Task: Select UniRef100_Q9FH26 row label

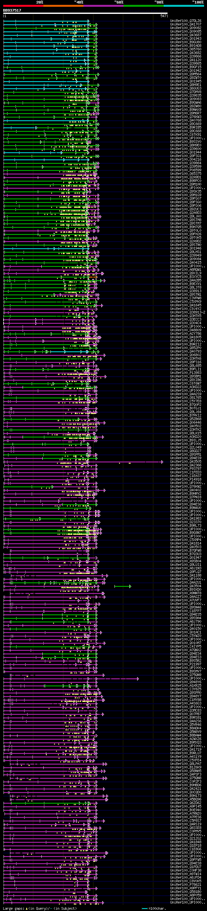Action: click(x=186, y=234)
